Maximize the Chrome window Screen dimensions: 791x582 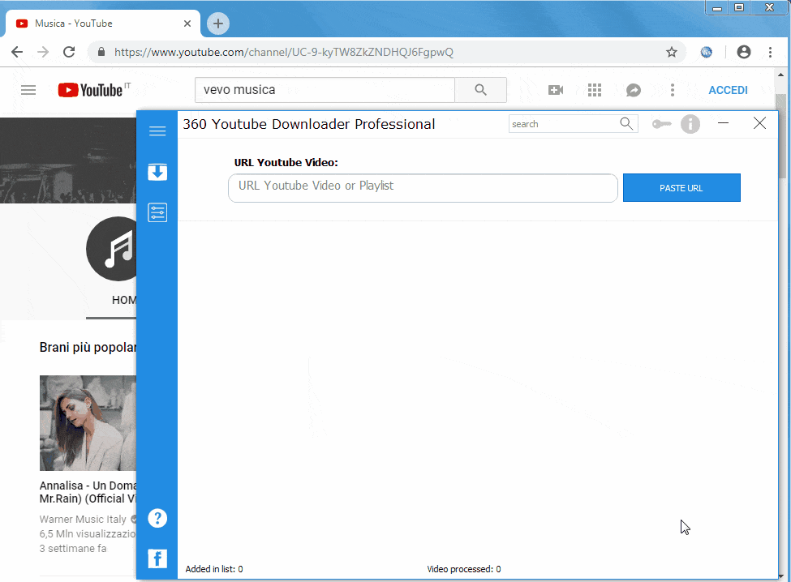739,7
